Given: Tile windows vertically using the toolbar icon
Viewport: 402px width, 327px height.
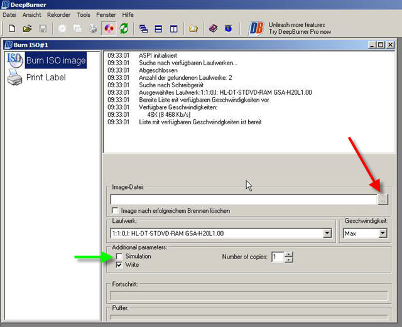Looking at the screenshot, I should (x=173, y=28).
